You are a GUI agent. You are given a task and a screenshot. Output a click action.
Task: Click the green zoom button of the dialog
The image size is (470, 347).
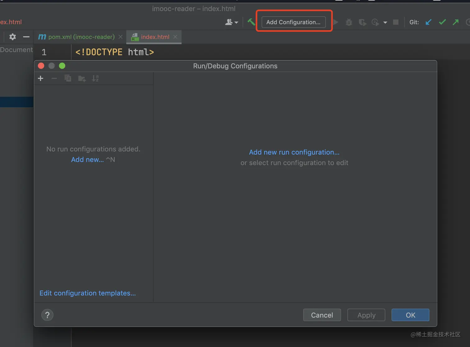[x=62, y=66]
